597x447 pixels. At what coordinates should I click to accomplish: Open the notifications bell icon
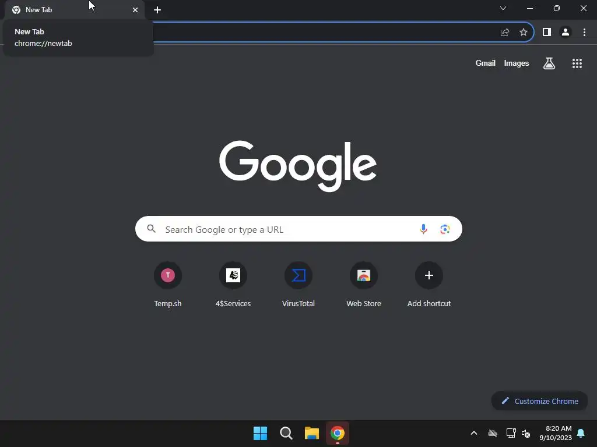(x=581, y=433)
